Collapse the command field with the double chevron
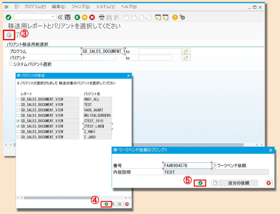This screenshot has width=280, height=214. (x=60, y=17)
